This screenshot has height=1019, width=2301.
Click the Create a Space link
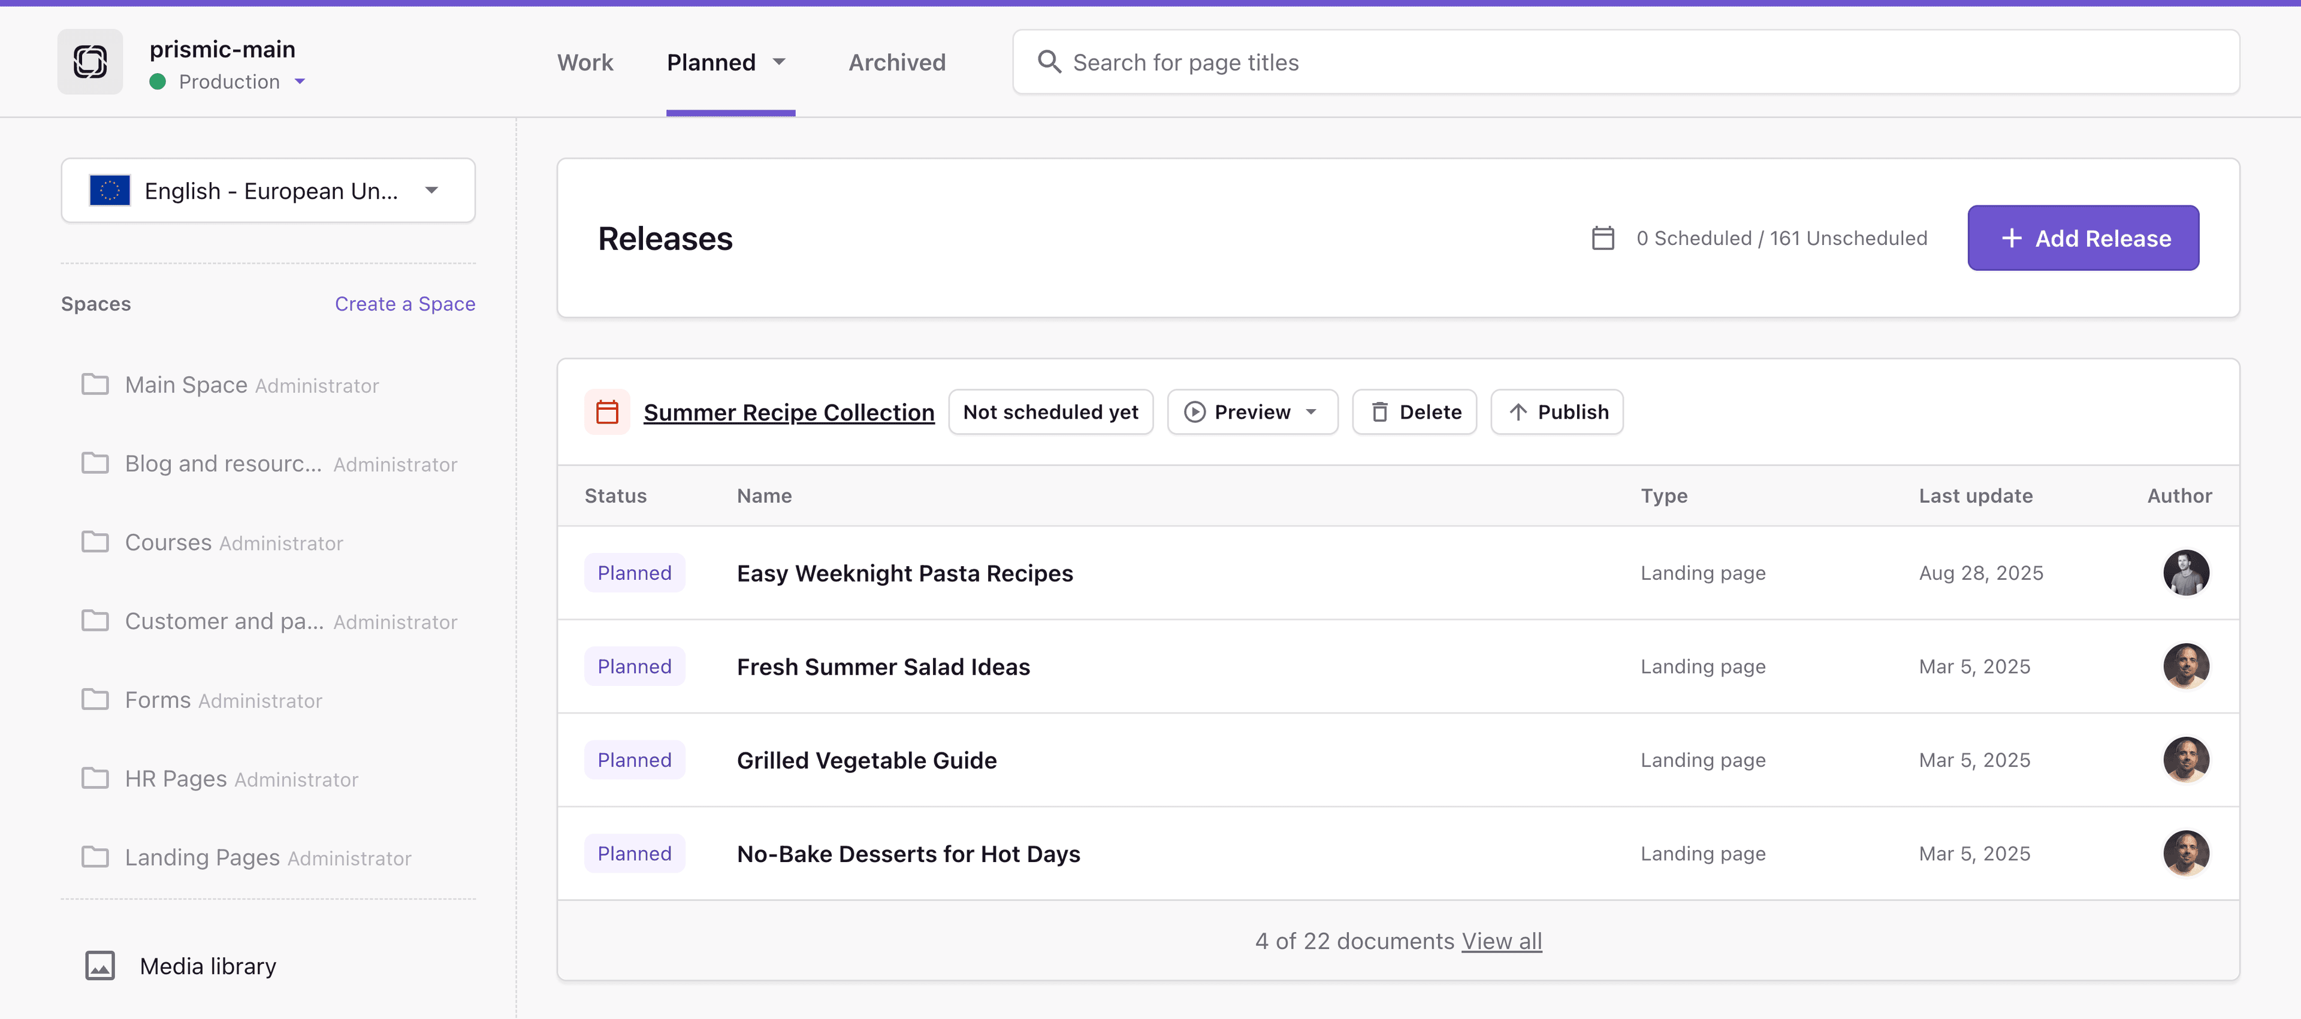click(x=404, y=304)
